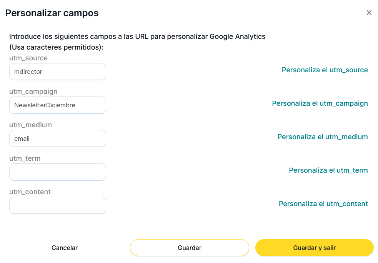
Task: Click the utm_content field label
Action: (30, 192)
